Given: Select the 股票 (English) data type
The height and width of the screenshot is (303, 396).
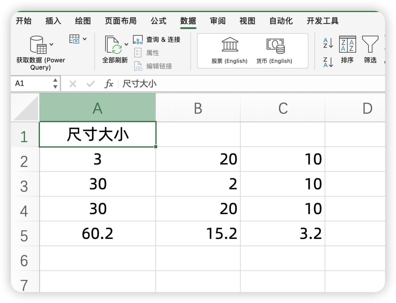Looking at the screenshot, I should click(x=230, y=50).
